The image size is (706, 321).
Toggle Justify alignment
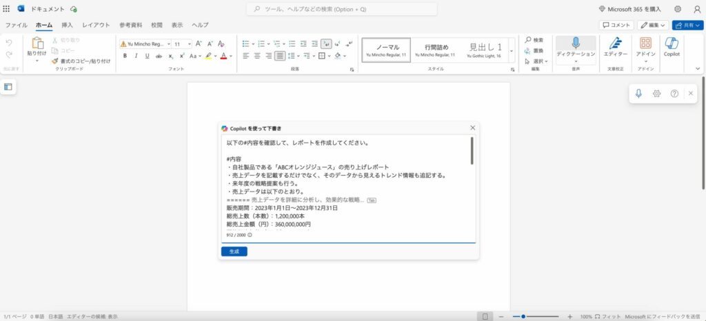point(280,56)
